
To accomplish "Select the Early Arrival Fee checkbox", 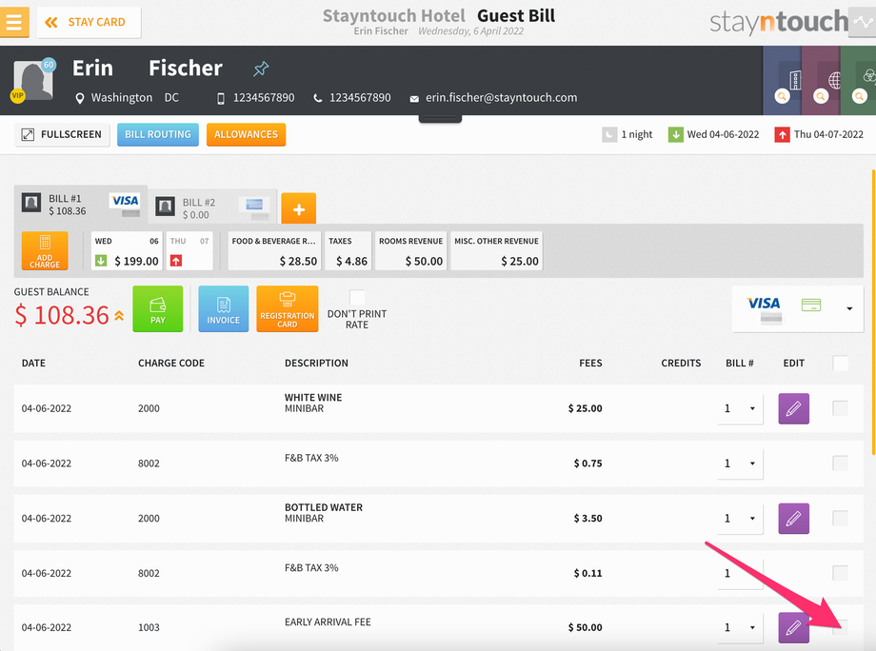I will pyautogui.click(x=840, y=627).
